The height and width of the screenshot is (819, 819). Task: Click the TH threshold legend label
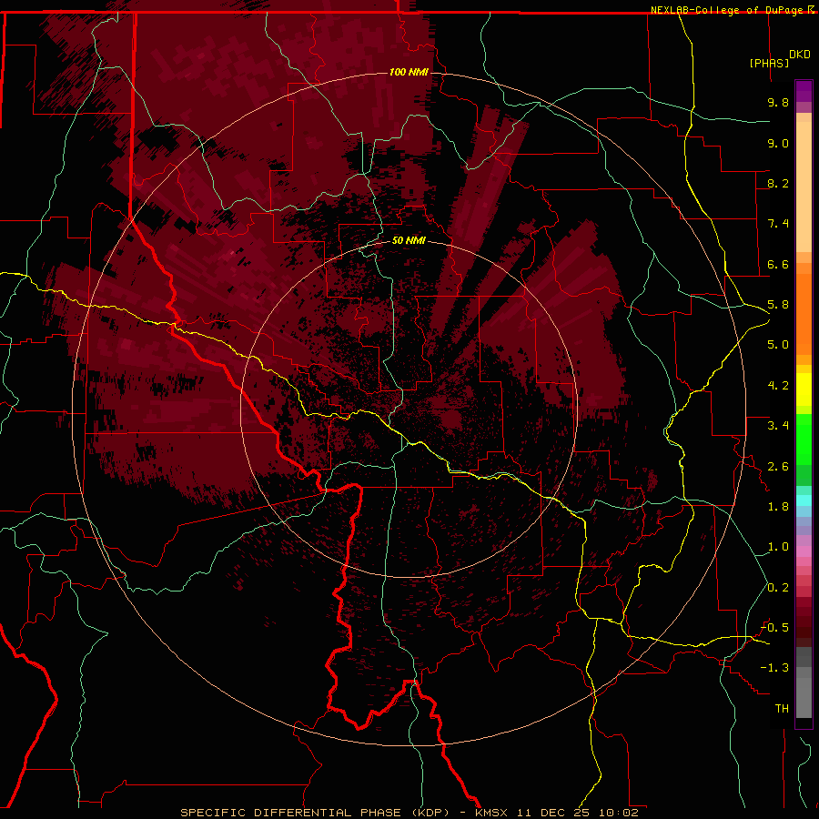782,709
